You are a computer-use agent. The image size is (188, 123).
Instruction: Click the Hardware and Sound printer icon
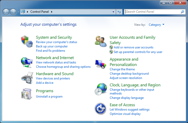[x=27, y=78]
